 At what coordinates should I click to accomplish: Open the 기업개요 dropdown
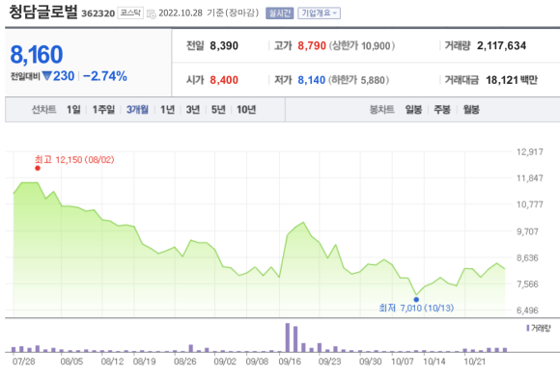319,13
